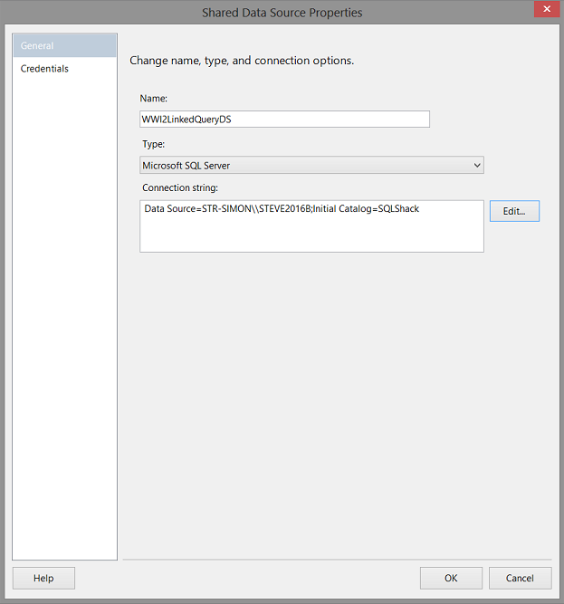Click the "Connection string:" label
564x604 pixels.
180,188
